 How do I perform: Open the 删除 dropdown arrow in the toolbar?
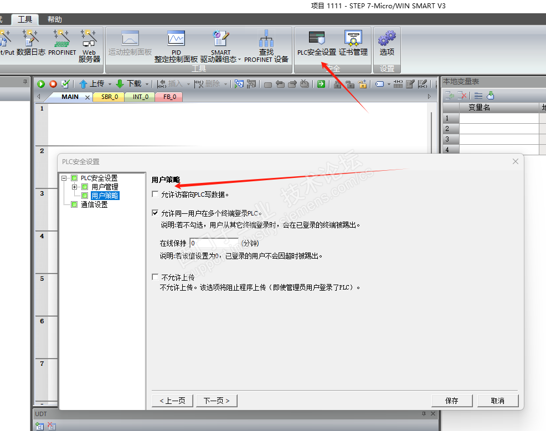point(225,84)
